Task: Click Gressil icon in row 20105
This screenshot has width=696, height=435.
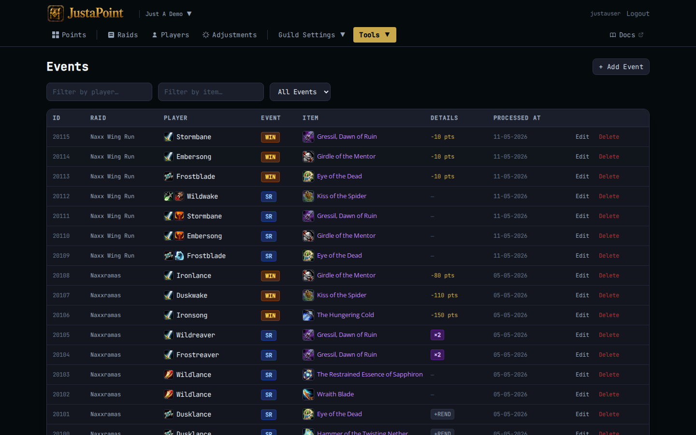Action: (308, 335)
